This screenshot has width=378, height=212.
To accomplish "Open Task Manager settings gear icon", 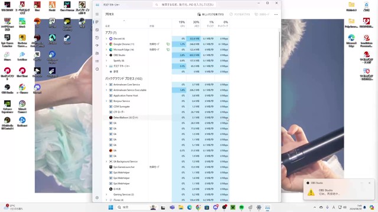I will pyautogui.click(x=97, y=198).
